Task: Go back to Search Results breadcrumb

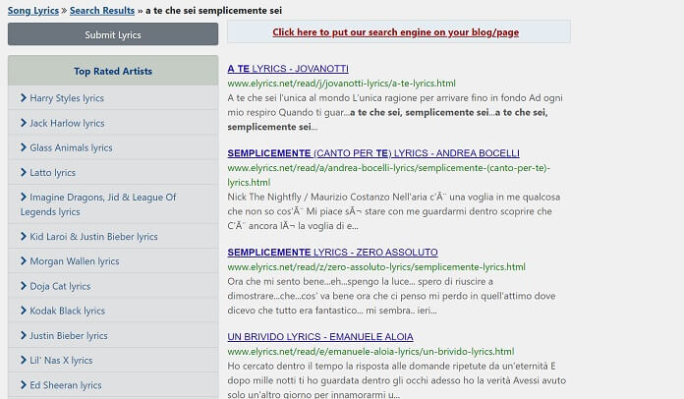Action: coord(102,11)
